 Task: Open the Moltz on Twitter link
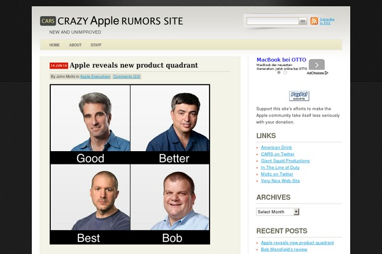click(x=277, y=174)
